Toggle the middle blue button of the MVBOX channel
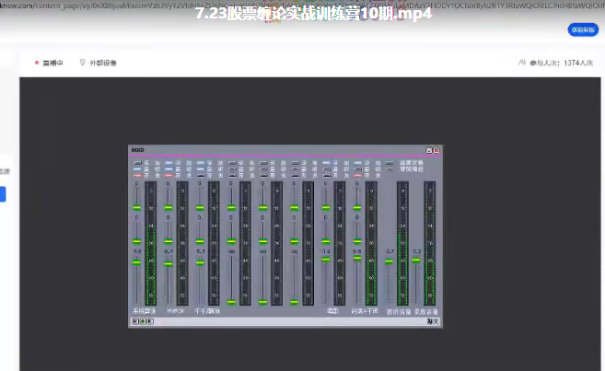 coord(169,169)
